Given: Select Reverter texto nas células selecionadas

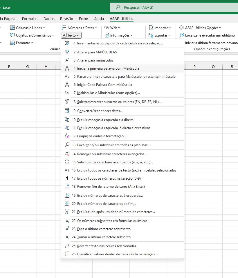Looking at the screenshot, I should (x=122, y=246).
